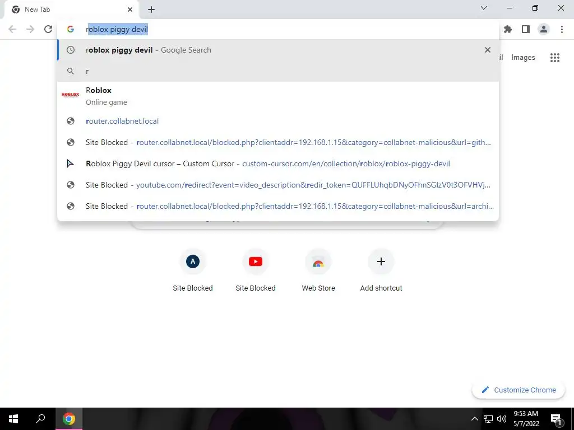Open the Web Store shortcut
The width and height of the screenshot is (574, 430).
[318, 270]
